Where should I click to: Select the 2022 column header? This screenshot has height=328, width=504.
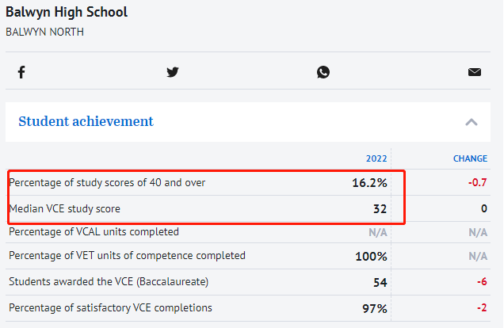coord(376,158)
